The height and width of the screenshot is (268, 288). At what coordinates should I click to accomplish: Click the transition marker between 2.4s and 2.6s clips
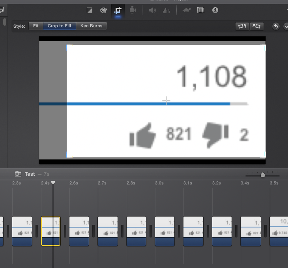pos(65,231)
